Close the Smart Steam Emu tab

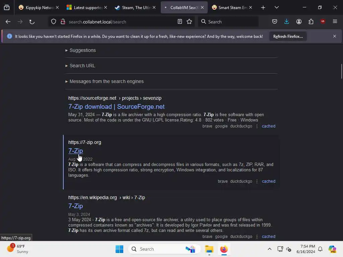tap(251, 8)
